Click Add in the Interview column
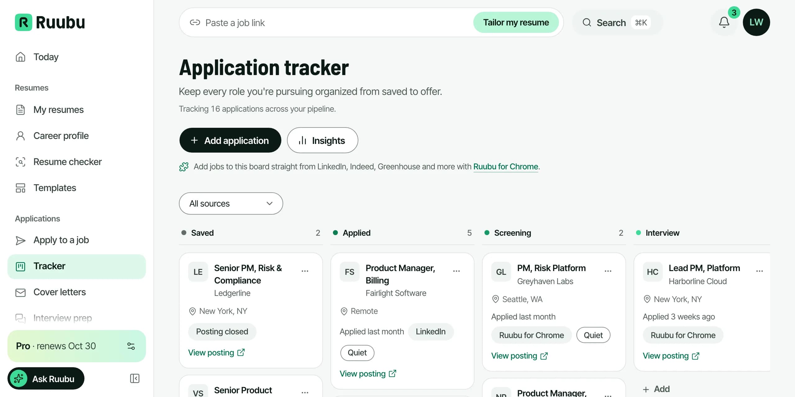This screenshot has width=795, height=397. click(x=656, y=389)
